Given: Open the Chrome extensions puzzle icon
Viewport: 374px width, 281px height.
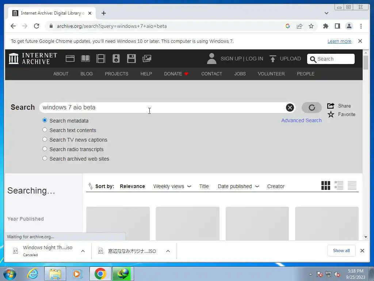Looking at the screenshot, I should click(x=325, y=26).
